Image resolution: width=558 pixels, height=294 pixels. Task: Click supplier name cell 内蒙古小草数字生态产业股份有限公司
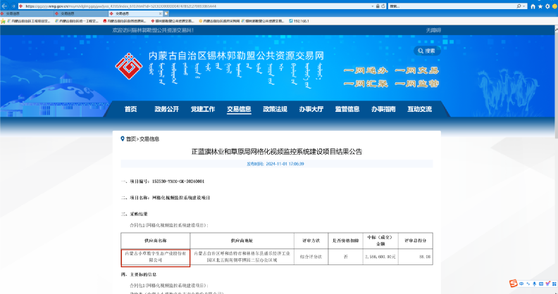point(156,257)
